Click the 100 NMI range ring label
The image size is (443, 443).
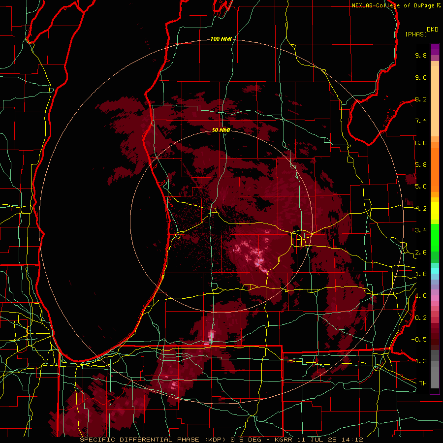click(221, 39)
